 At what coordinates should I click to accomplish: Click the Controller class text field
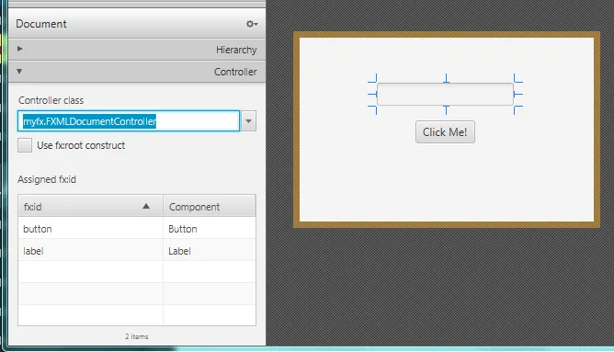(129, 121)
